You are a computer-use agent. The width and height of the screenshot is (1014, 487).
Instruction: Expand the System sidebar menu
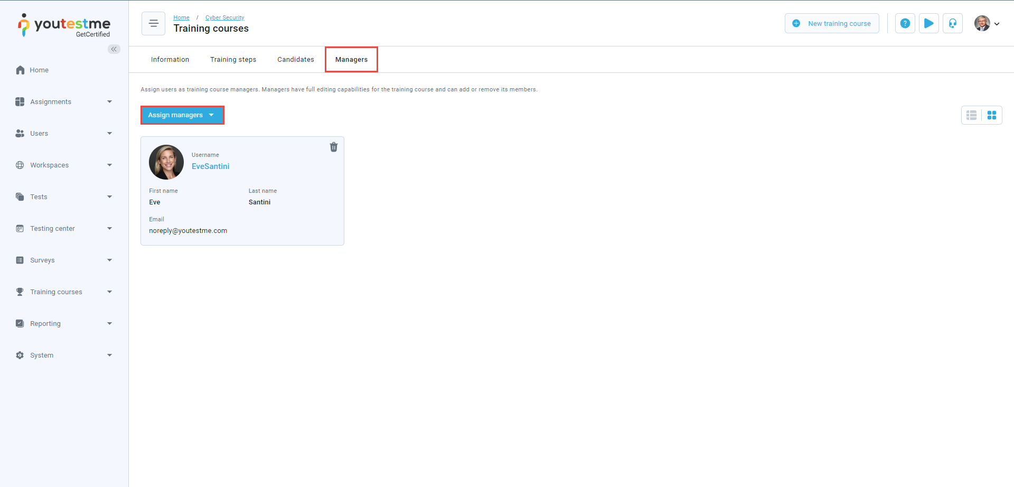[x=110, y=355]
